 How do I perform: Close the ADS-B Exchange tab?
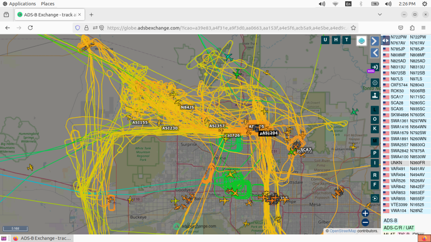pos(80,15)
